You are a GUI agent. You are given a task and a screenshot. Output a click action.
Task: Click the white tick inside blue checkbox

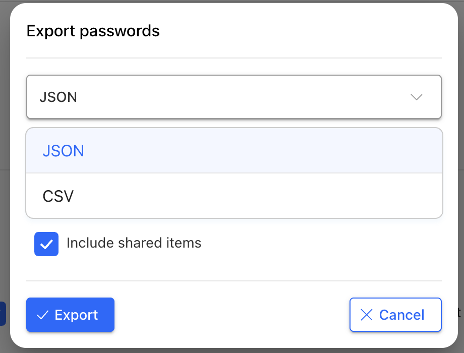(46, 245)
